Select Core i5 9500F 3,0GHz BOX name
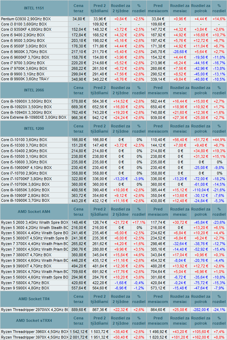 pyautogui.click(x=24, y=46)
